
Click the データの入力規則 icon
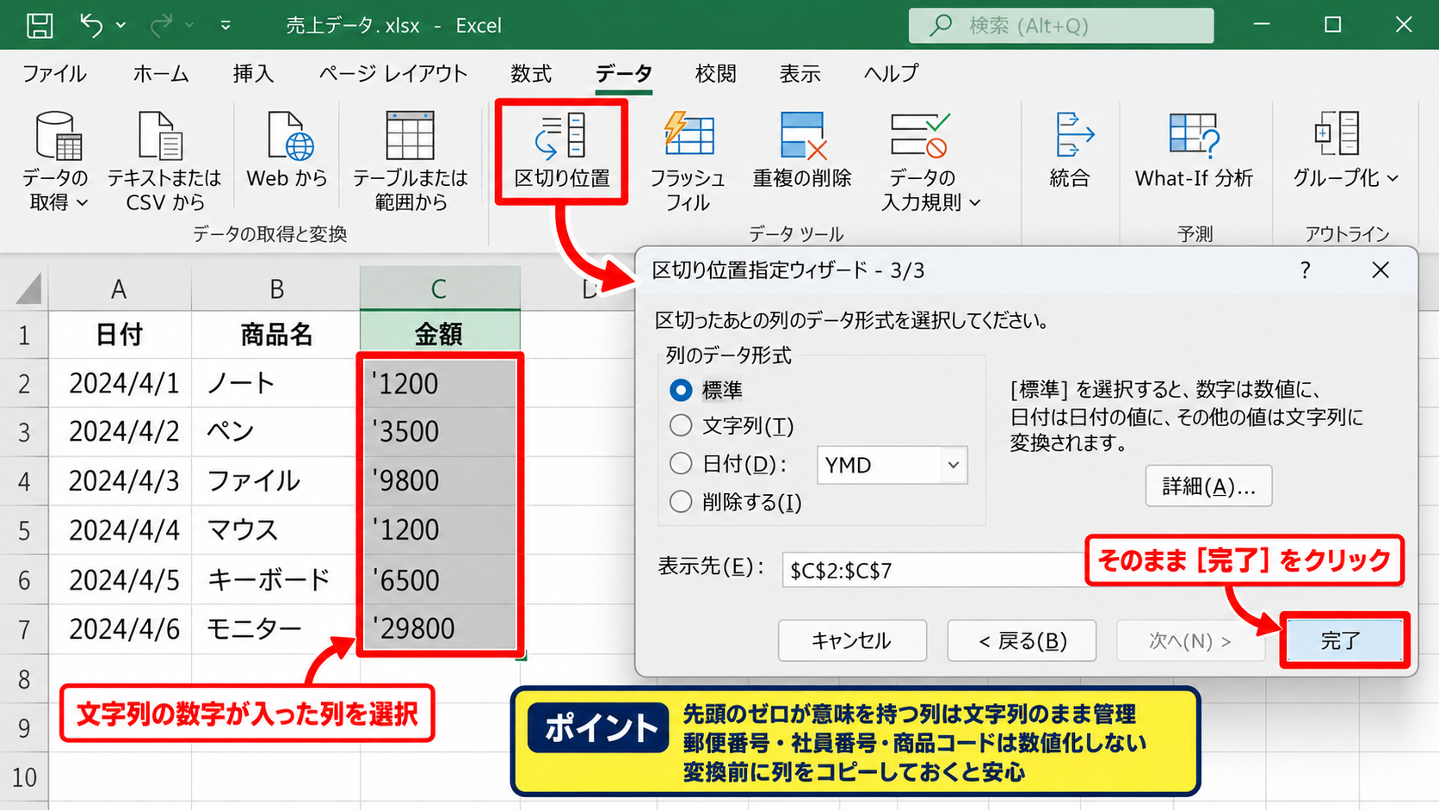[919, 136]
